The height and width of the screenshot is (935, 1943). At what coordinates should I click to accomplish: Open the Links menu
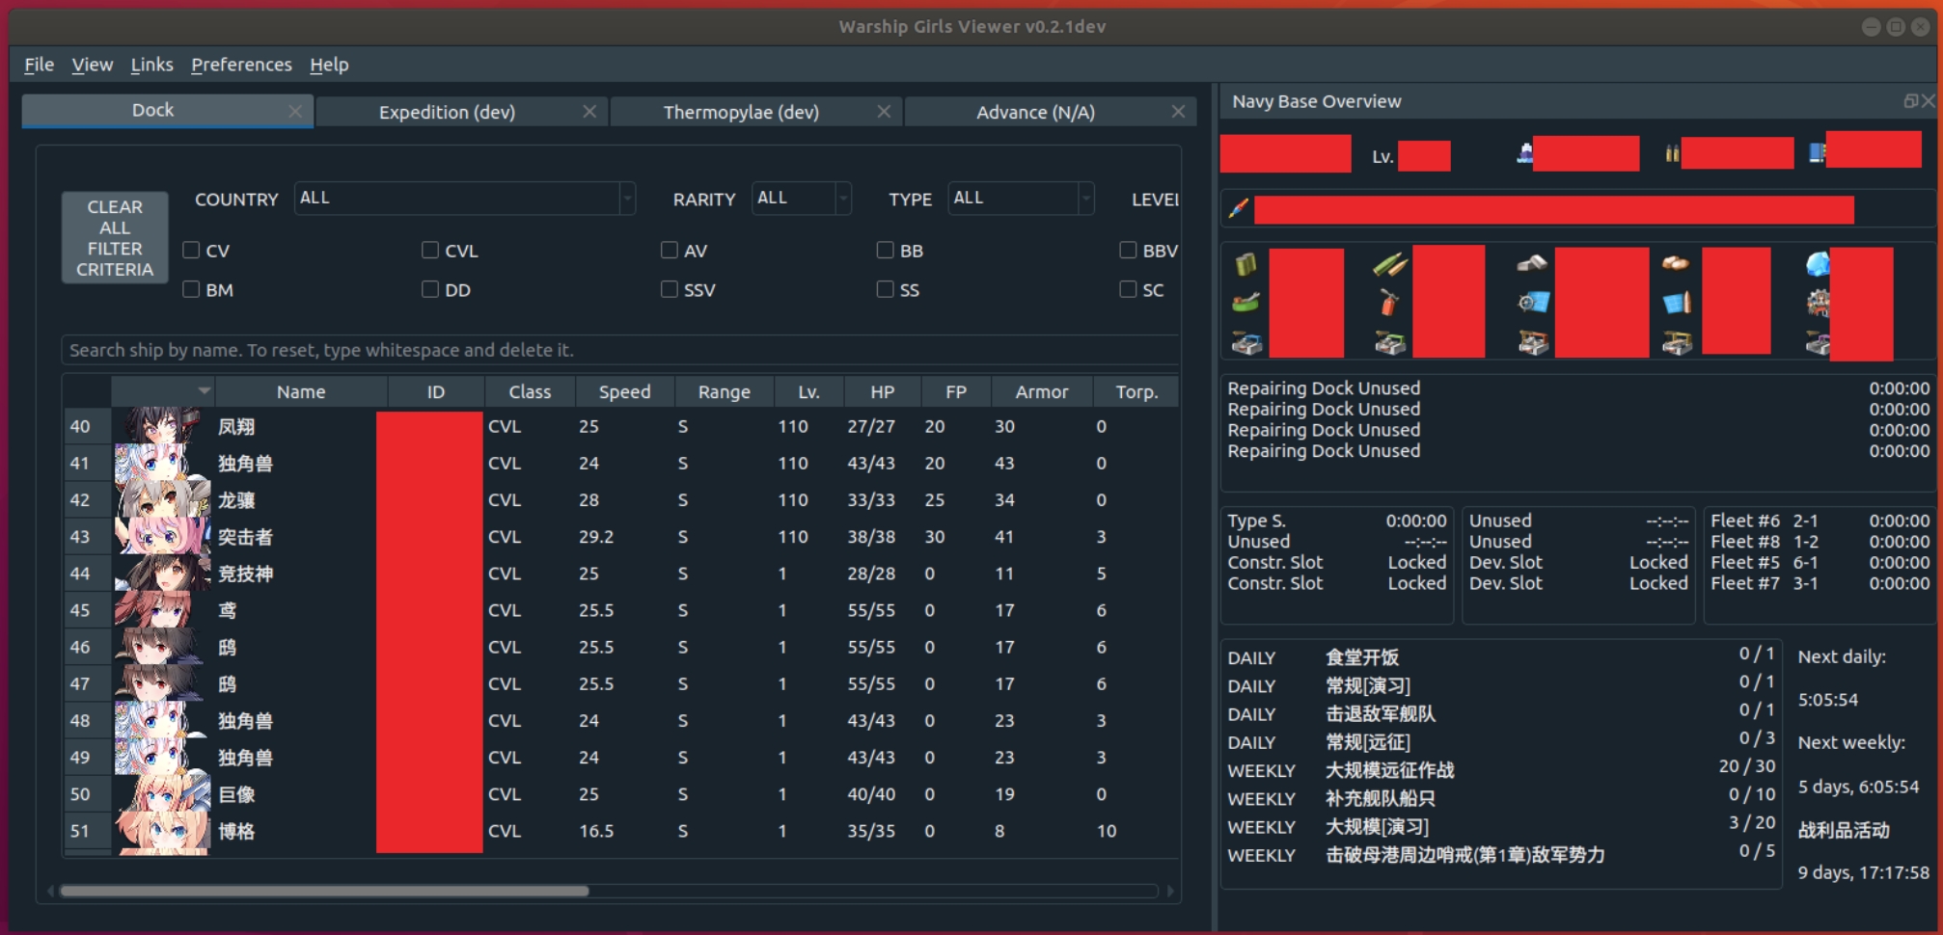[151, 65]
